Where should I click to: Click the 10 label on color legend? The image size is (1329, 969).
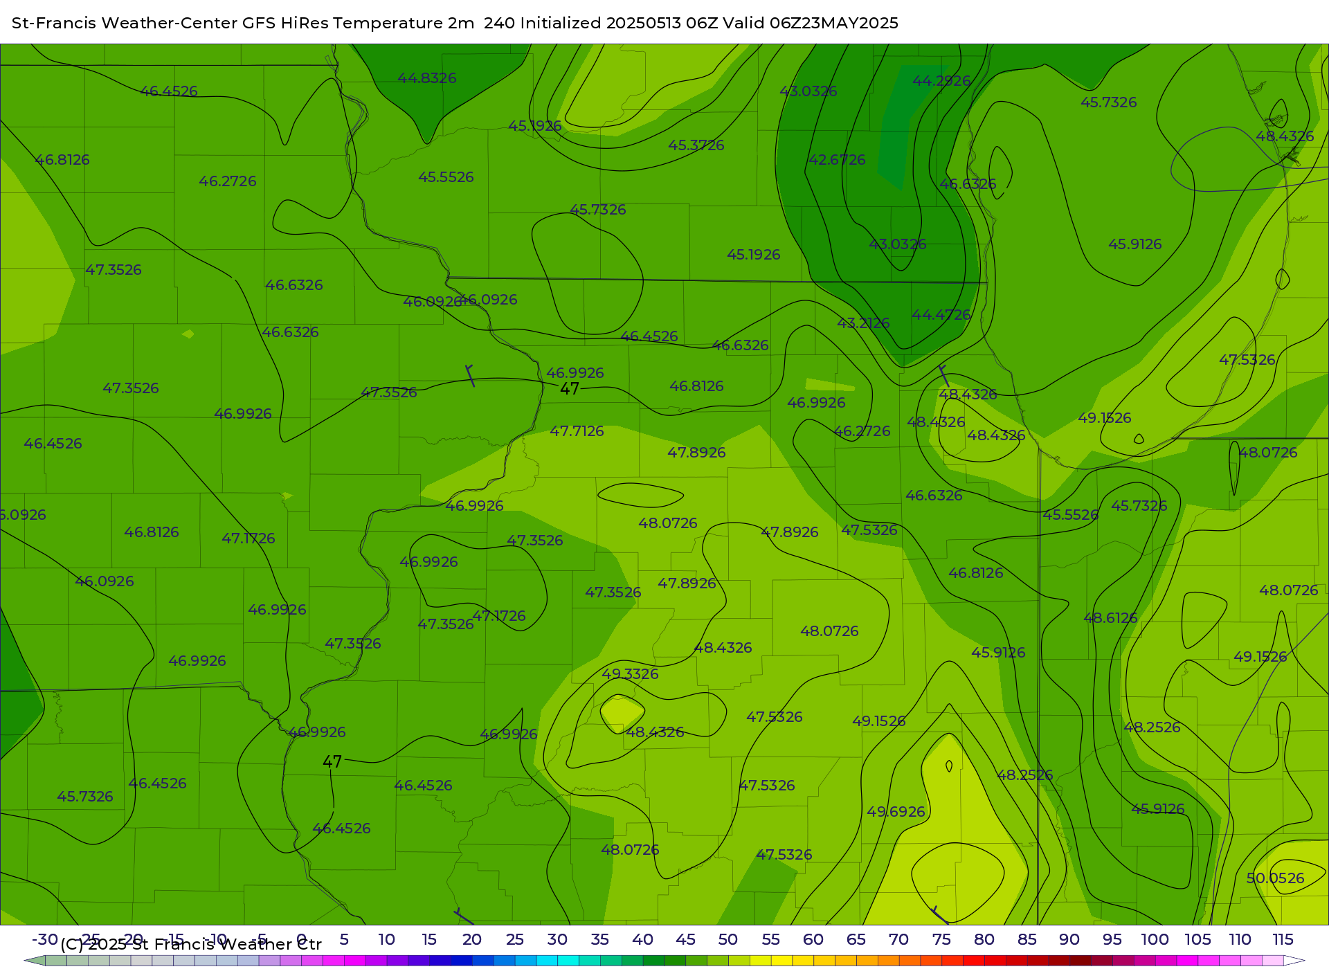[386, 940]
